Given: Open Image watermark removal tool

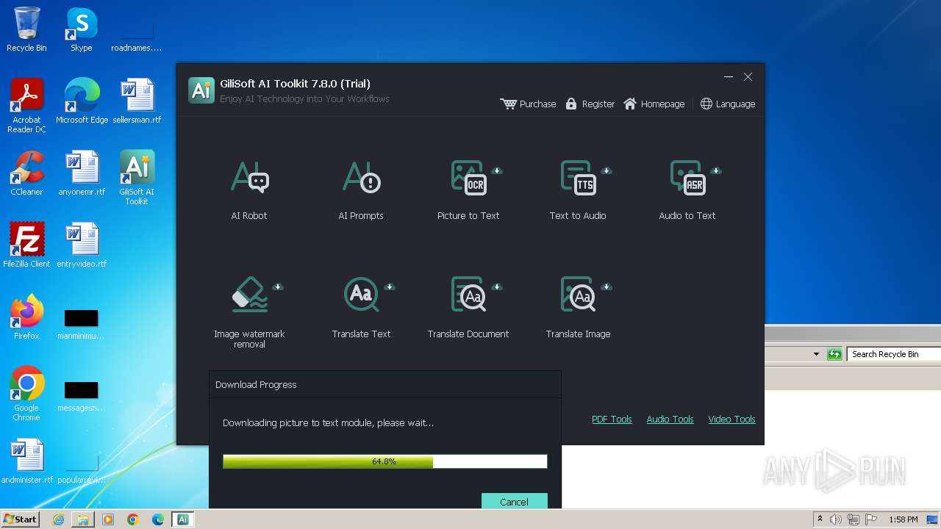Looking at the screenshot, I should pyautogui.click(x=249, y=312).
